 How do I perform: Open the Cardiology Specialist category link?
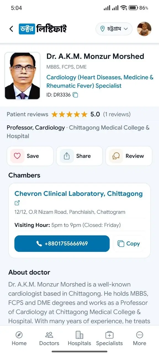pyautogui.click(x=100, y=82)
